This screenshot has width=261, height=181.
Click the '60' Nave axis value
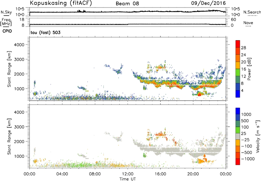[233, 20]
